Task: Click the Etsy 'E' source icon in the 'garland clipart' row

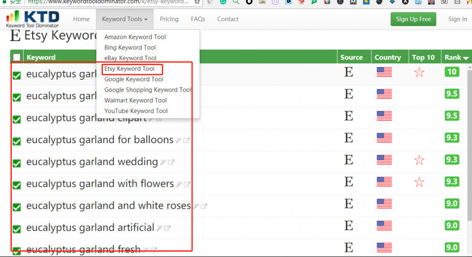Action: point(349,116)
